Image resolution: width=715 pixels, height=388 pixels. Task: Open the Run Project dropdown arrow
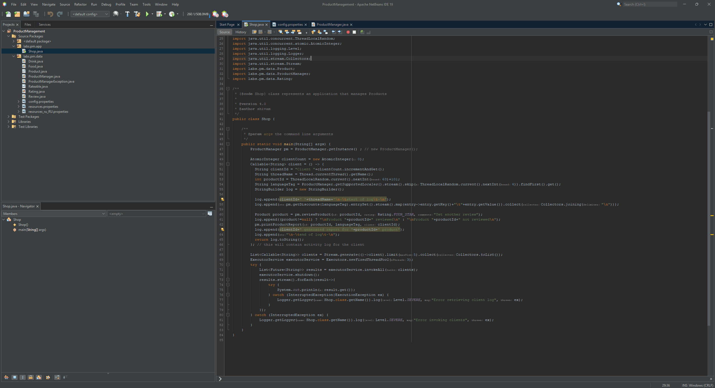pyautogui.click(x=152, y=14)
